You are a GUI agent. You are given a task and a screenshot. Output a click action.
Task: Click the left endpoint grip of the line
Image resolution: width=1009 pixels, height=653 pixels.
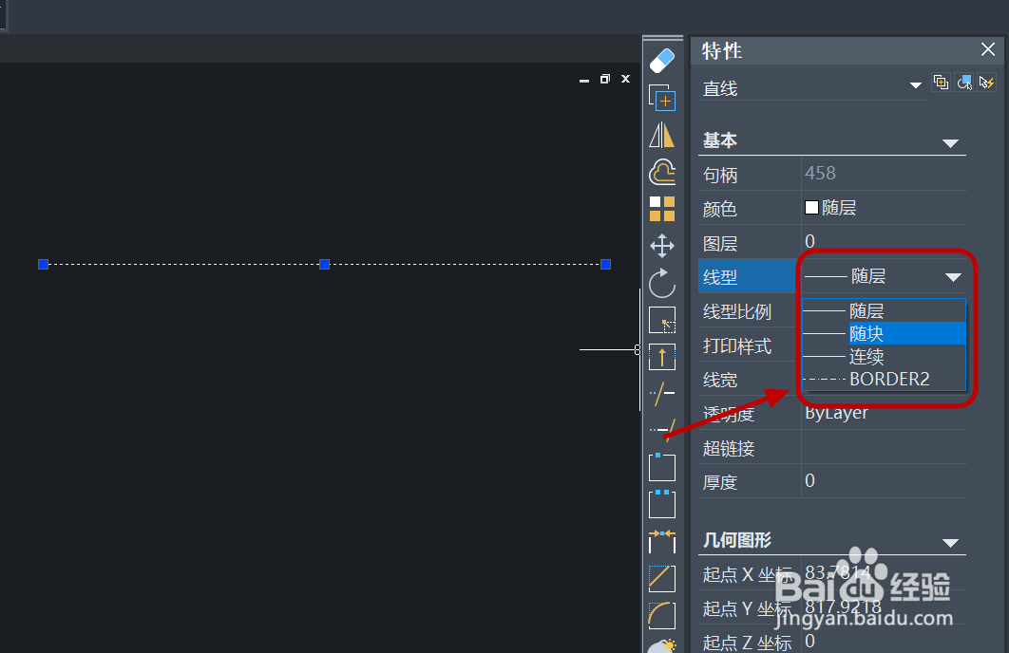tap(43, 264)
